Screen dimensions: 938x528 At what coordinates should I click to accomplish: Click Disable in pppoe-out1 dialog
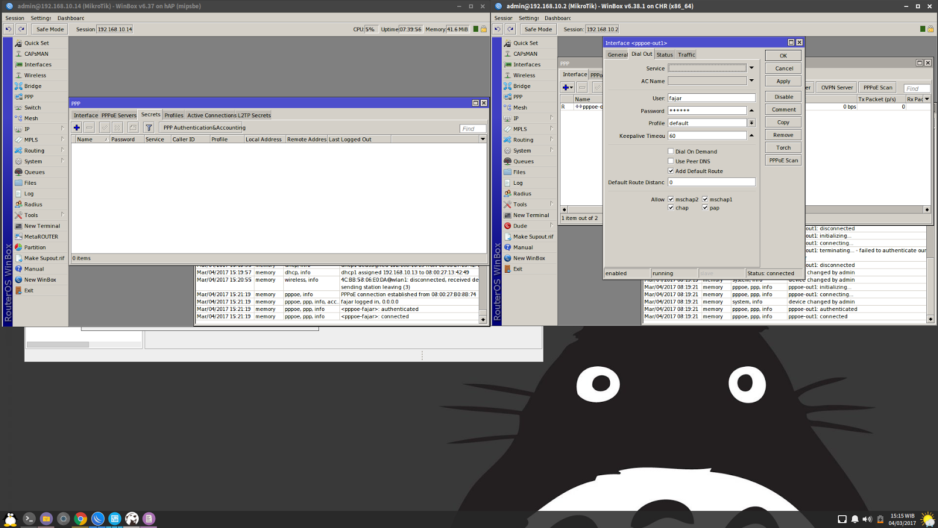[783, 97]
